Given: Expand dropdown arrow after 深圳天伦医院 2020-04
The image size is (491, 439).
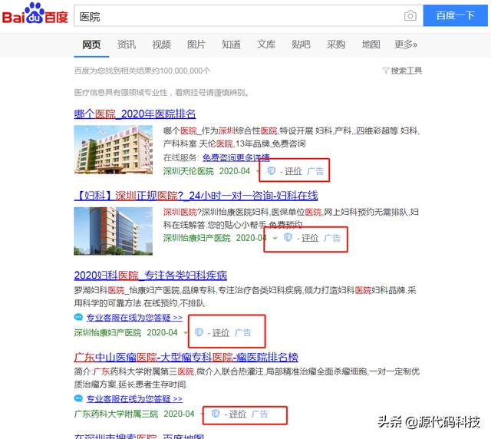Looking at the screenshot, I should point(258,171).
